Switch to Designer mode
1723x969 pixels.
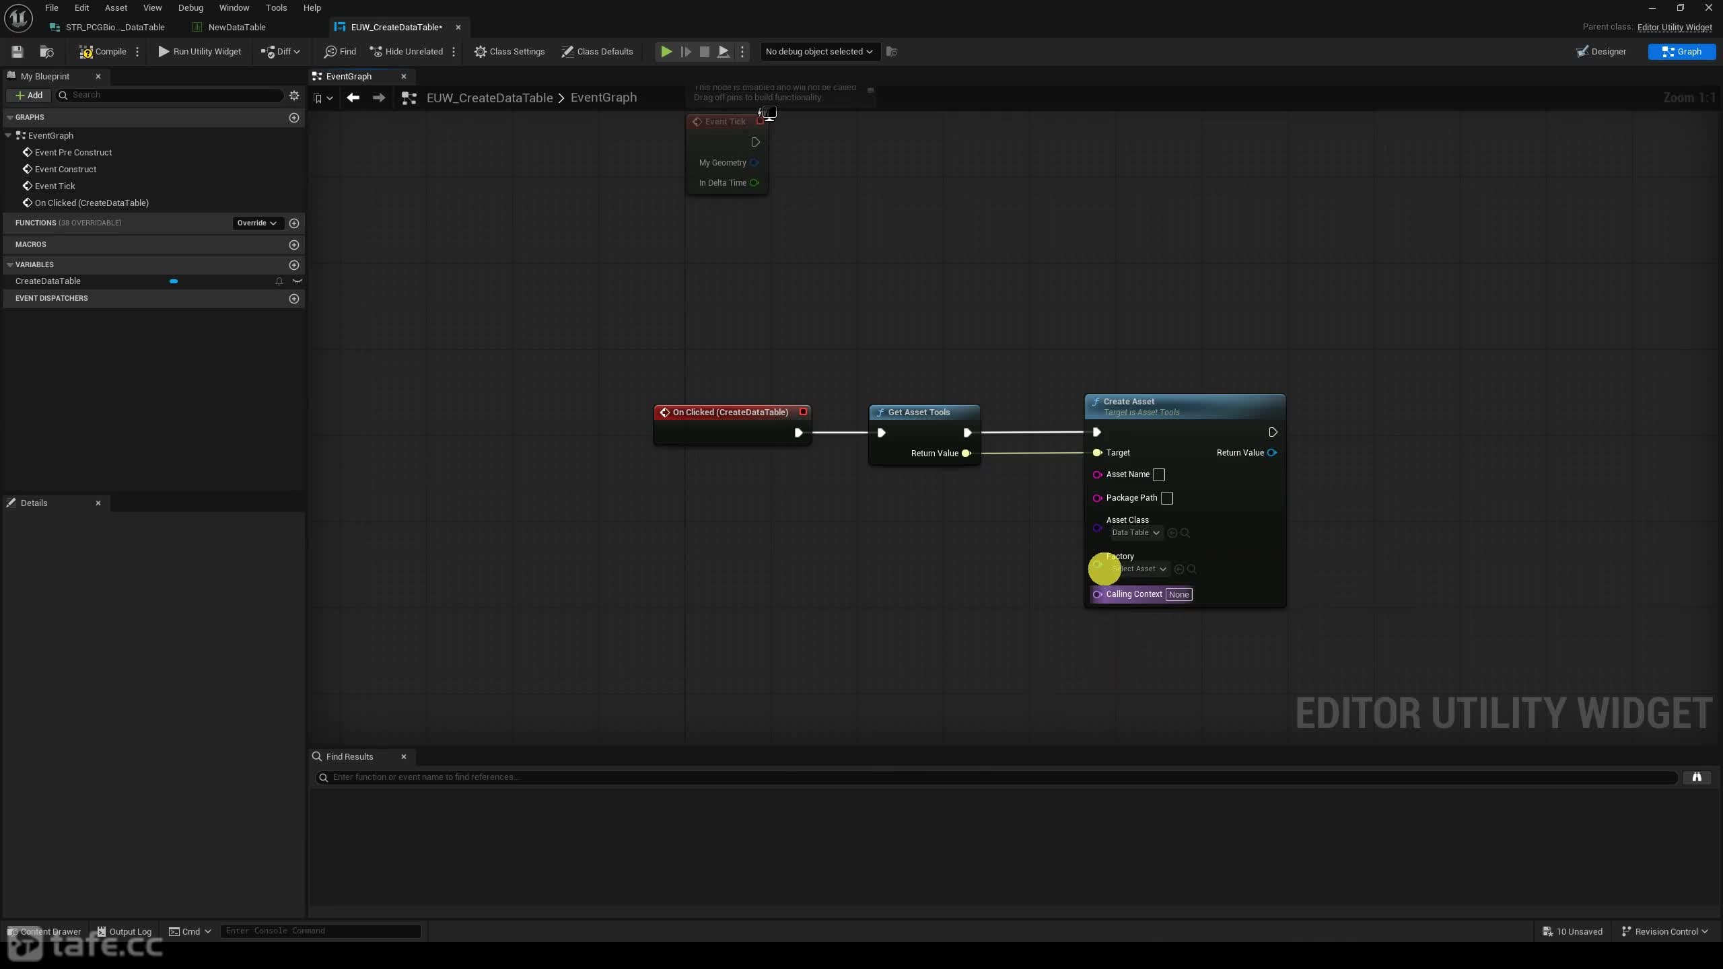(x=1601, y=52)
